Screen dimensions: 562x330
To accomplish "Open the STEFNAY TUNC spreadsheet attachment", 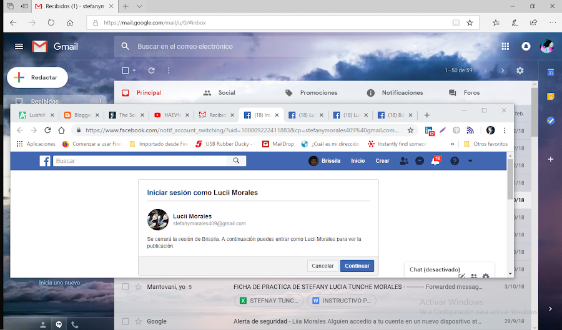I will pos(269,301).
